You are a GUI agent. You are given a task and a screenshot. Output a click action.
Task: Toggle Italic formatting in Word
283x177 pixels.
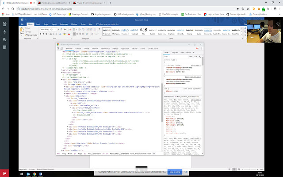pos(43,34)
